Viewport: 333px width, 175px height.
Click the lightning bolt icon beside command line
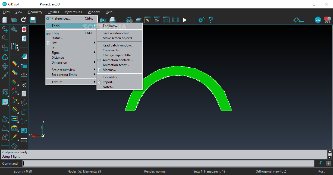coord(321,163)
